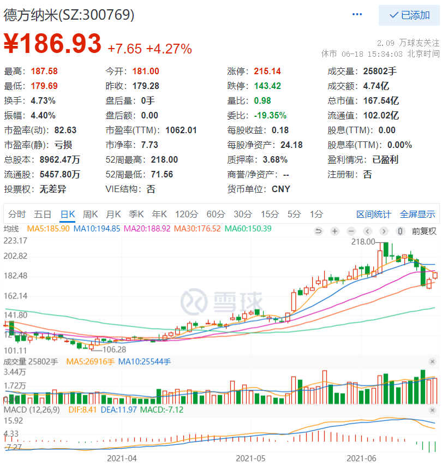Viewport: 448px width, 470px height.
Task: Move chart right with arrow icon
Action: tap(384, 231)
